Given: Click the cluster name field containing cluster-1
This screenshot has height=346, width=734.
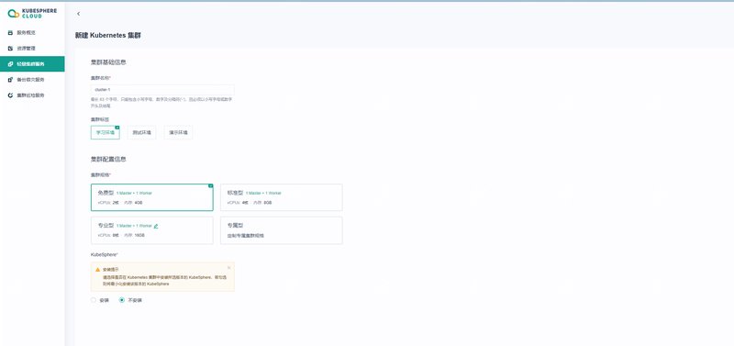Looking at the screenshot, I should 162,89.
